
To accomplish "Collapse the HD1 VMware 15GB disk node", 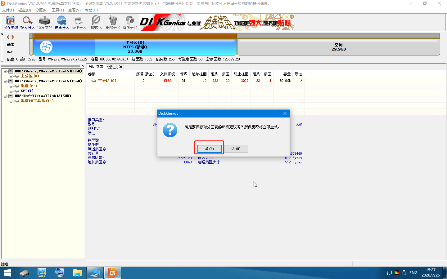I will (x=5, y=81).
